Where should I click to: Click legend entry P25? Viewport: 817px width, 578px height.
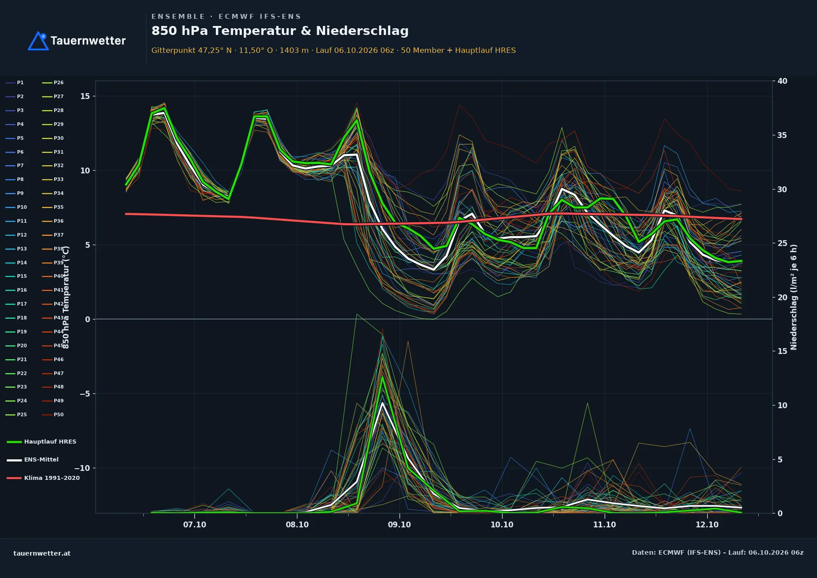(16, 415)
